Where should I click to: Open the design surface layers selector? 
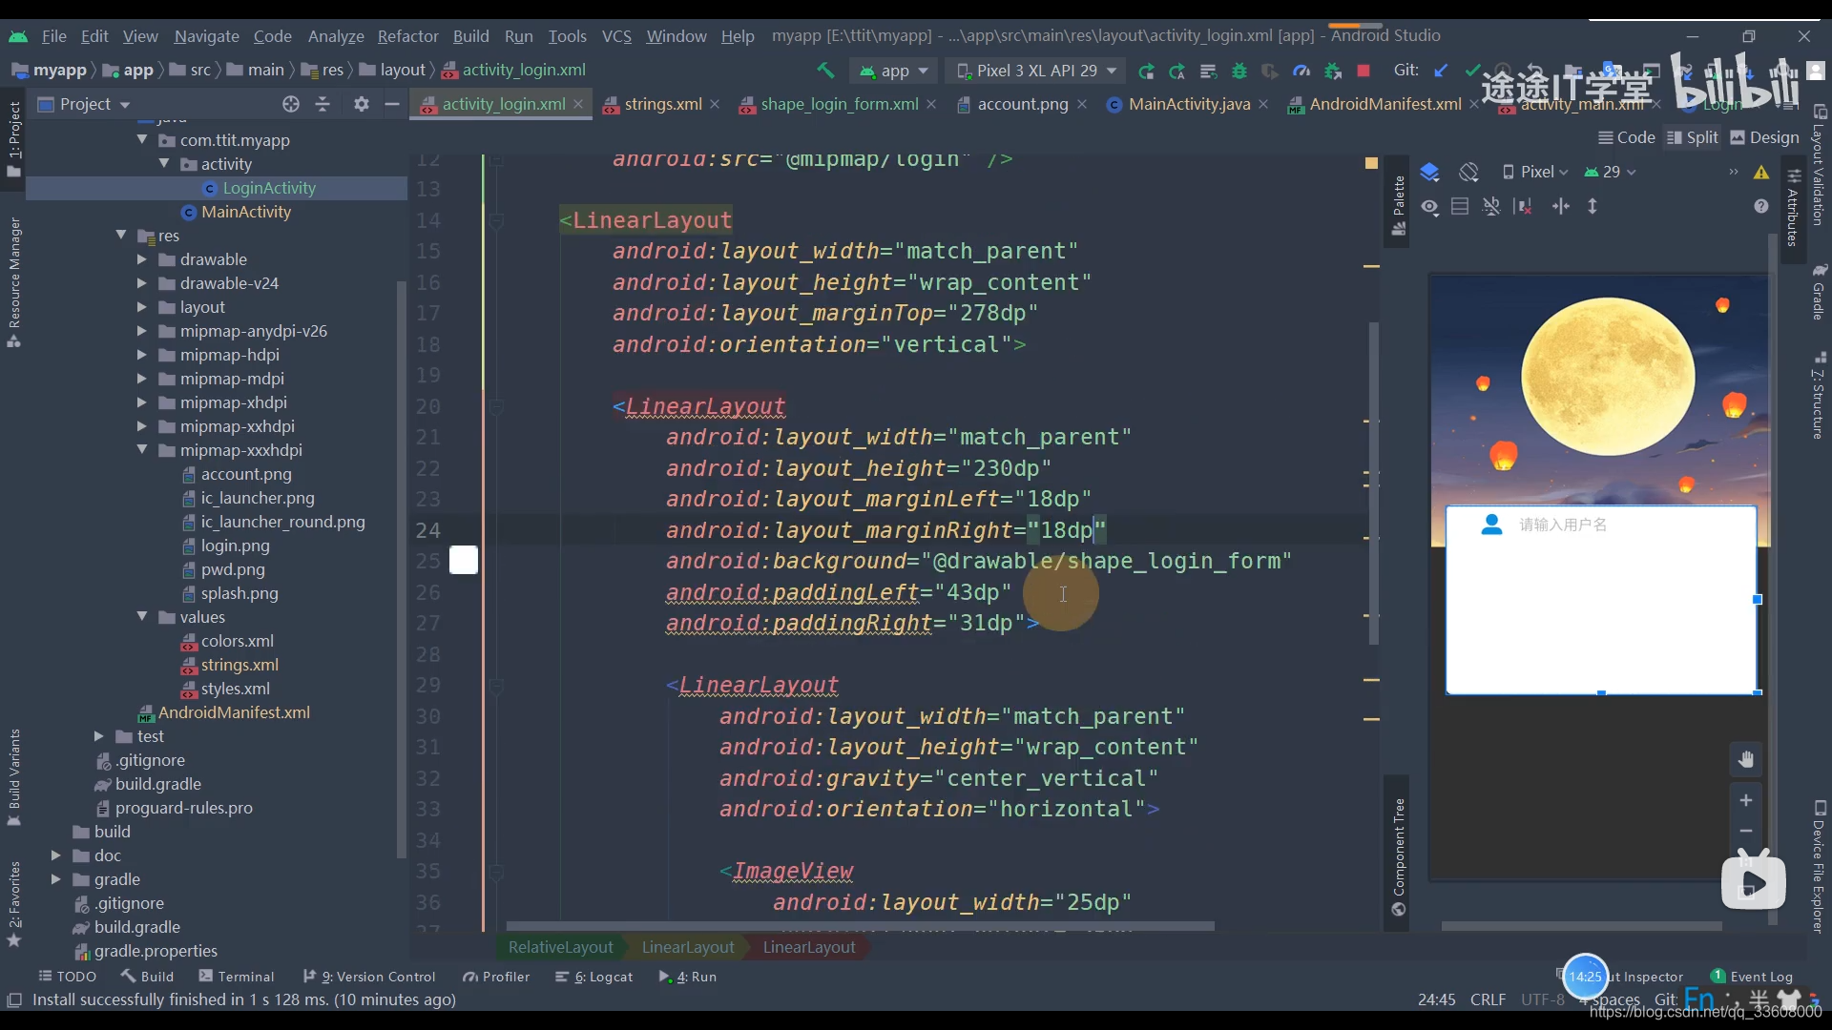pyautogui.click(x=1429, y=172)
